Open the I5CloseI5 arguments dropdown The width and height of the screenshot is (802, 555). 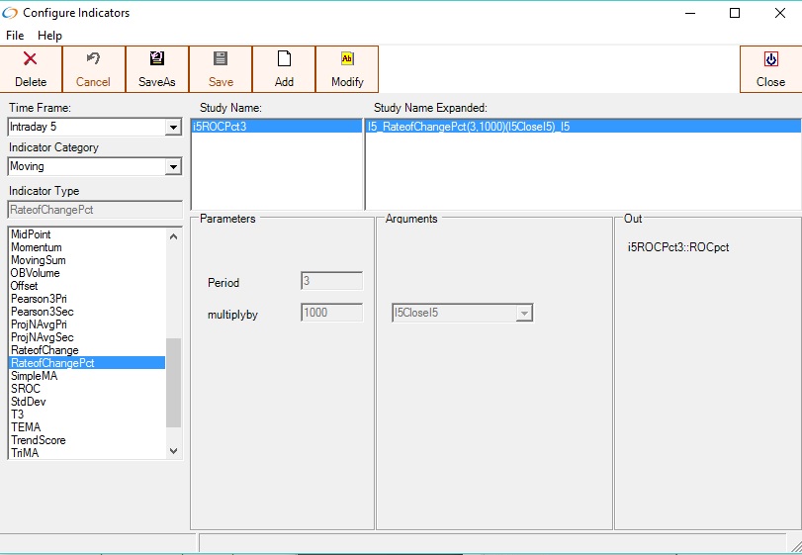point(525,314)
